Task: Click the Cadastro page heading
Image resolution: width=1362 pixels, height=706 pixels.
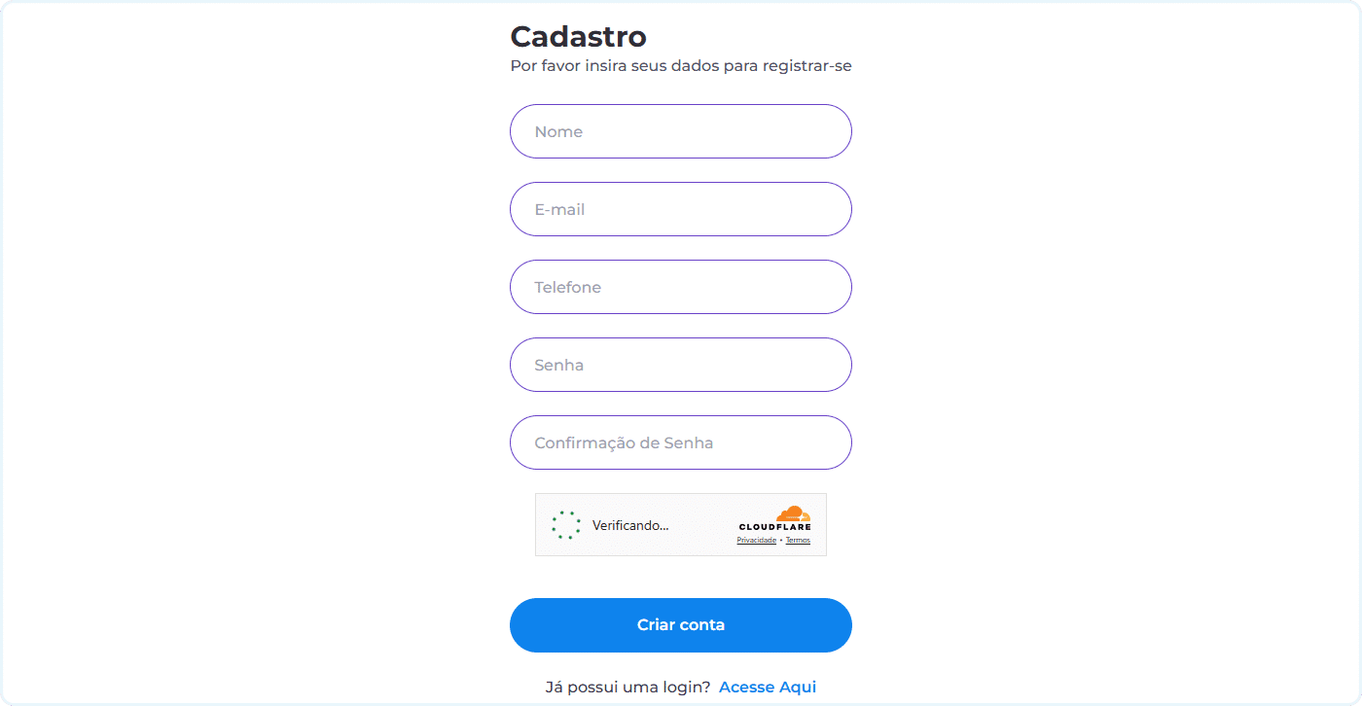Action: [578, 36]
